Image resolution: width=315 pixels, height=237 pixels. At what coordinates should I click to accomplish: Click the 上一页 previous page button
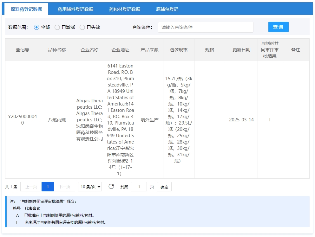(31, 187)
